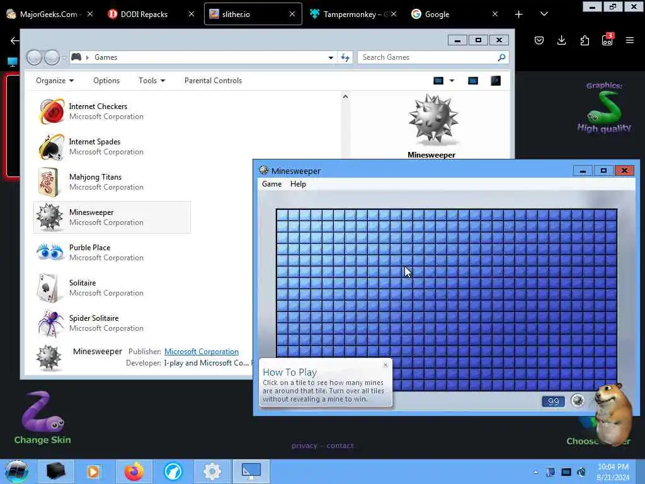This screenshot has width=645, height=484.
Task: Open the Game menu in Minesweeper
Action: tap(272, 184)
